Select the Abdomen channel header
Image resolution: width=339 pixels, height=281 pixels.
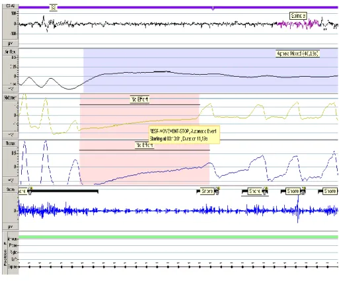coord(10,98)
